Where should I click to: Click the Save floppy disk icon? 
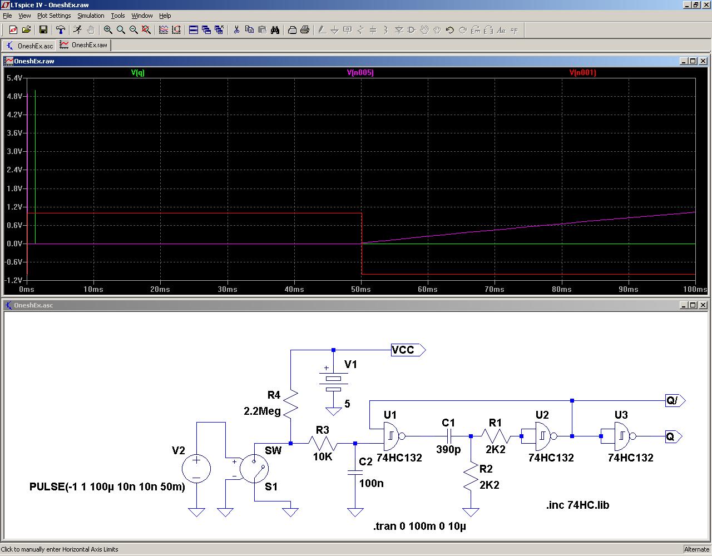[43, 30]
